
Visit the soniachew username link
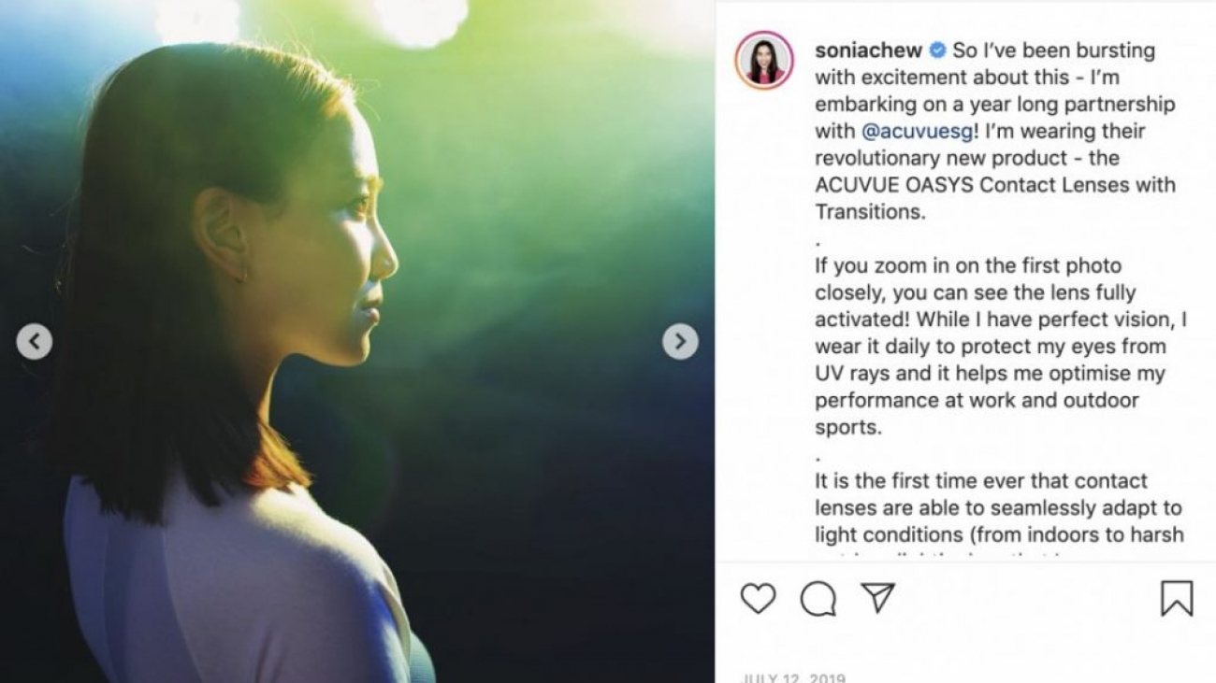click(x=868, y=50)
